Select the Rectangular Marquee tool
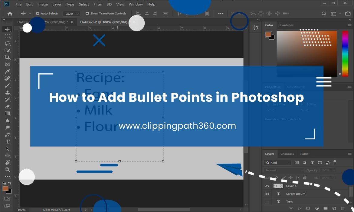Image resolution: width=354 pixels, height=212 pixels. [x=7, y=36]
